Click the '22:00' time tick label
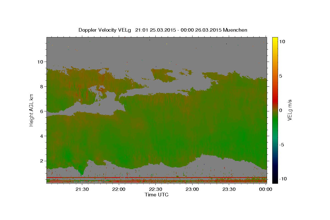 click(119, 189)
